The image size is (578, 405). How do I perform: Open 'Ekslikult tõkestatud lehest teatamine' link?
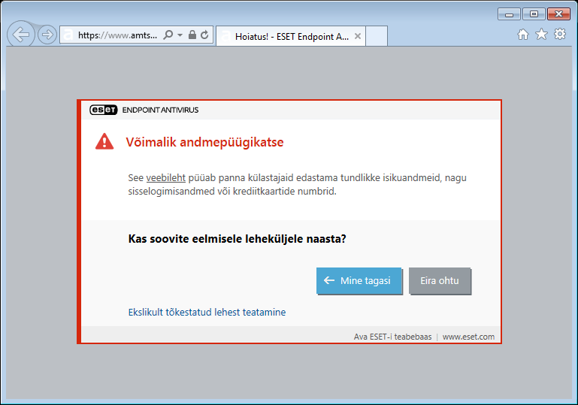207,312
